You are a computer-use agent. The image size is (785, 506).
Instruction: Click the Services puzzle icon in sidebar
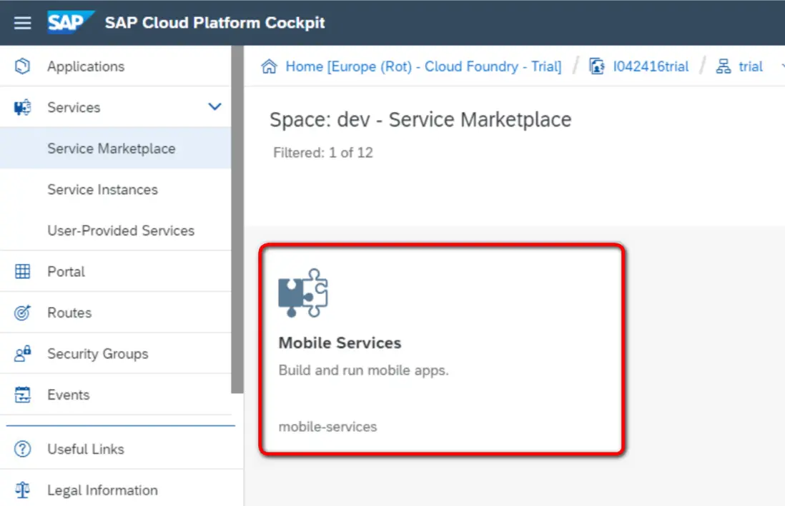(23, 108)
